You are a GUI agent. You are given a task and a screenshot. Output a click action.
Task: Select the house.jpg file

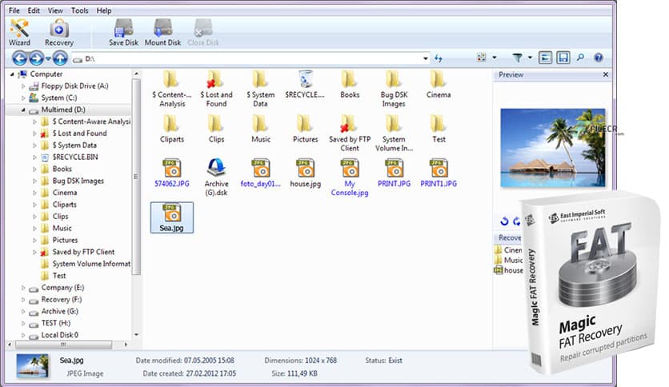tap(305, 172)
